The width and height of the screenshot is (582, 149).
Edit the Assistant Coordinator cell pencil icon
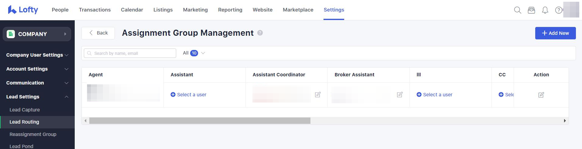click(318, 95)
